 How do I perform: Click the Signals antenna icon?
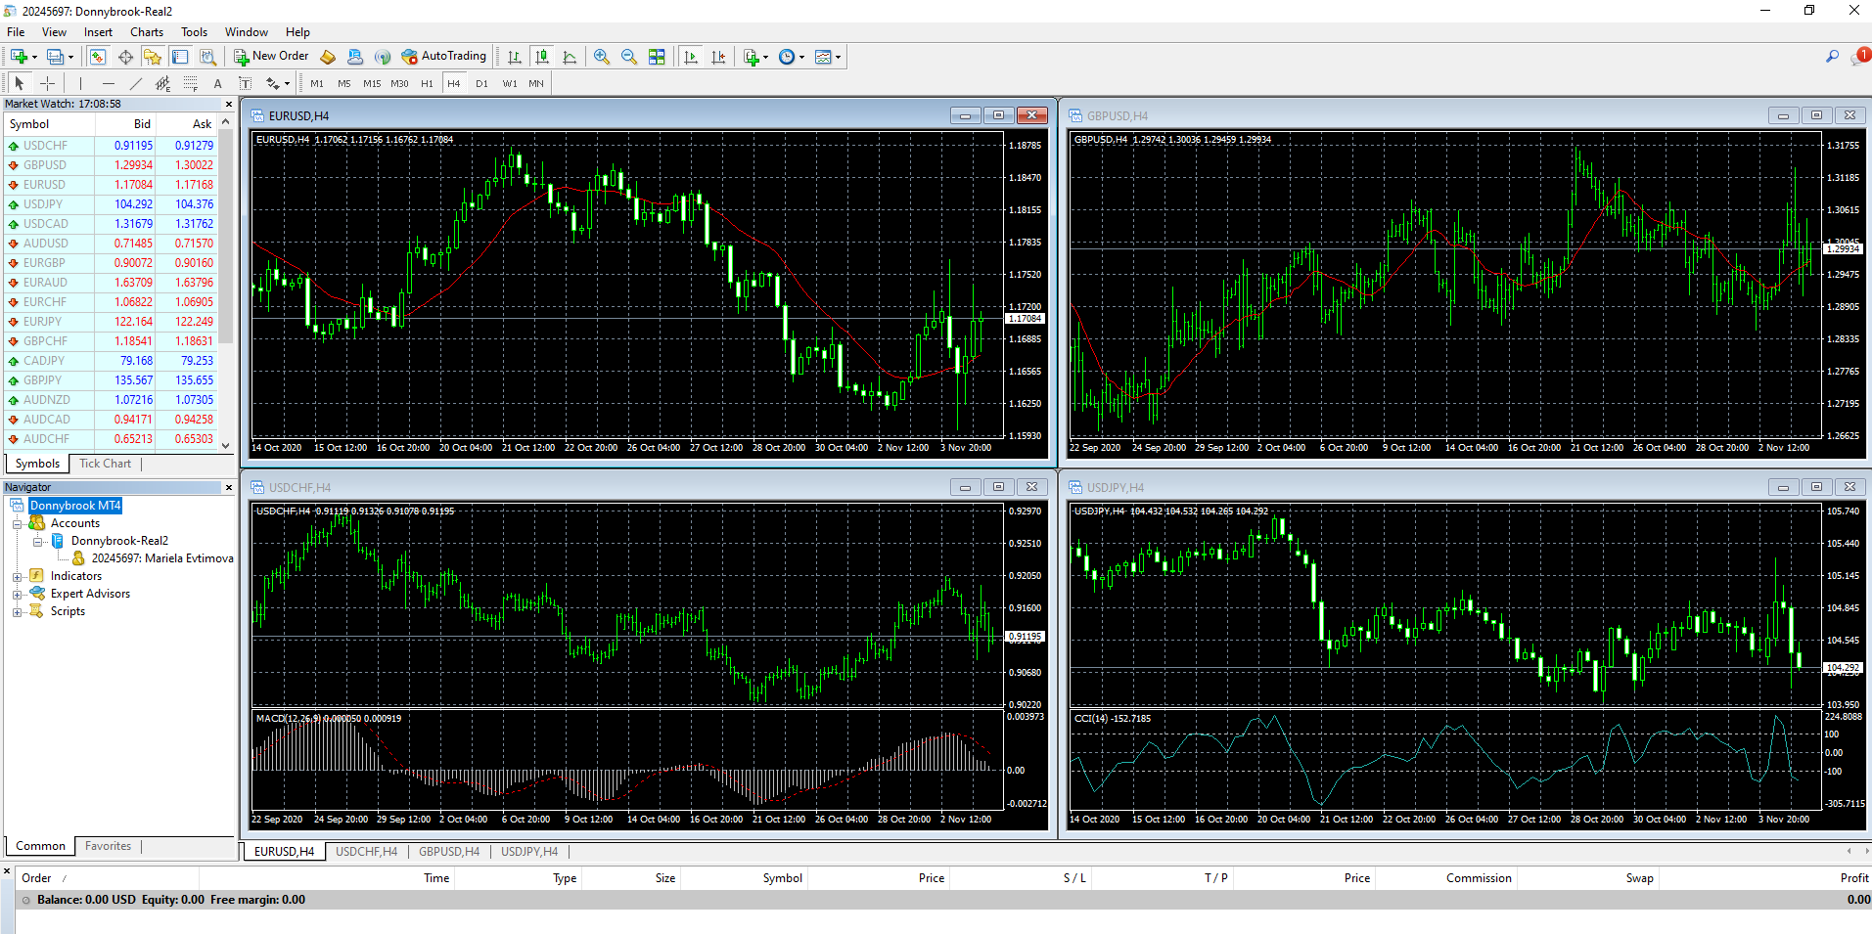(383, 57)
